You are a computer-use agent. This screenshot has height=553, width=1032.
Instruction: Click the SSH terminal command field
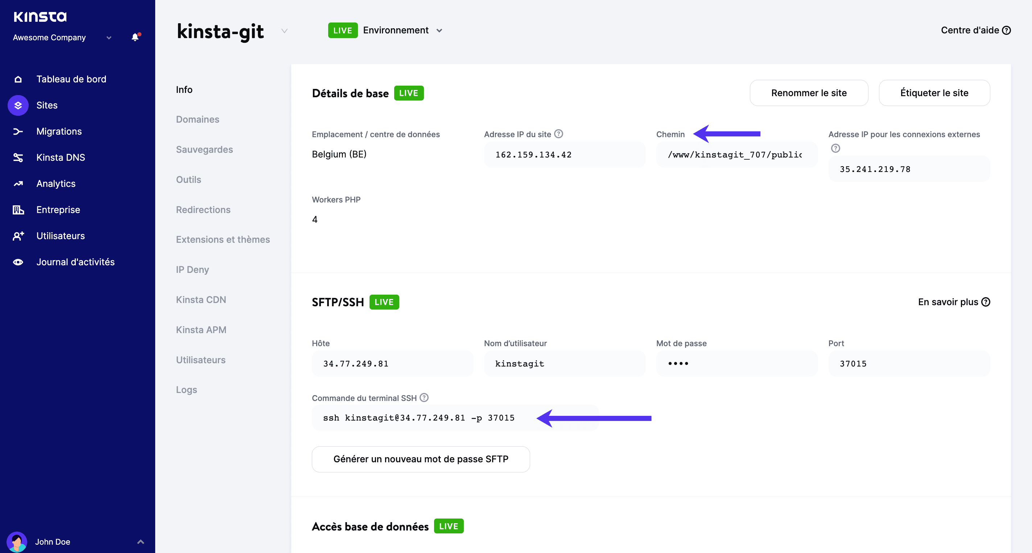pos(455,418)
